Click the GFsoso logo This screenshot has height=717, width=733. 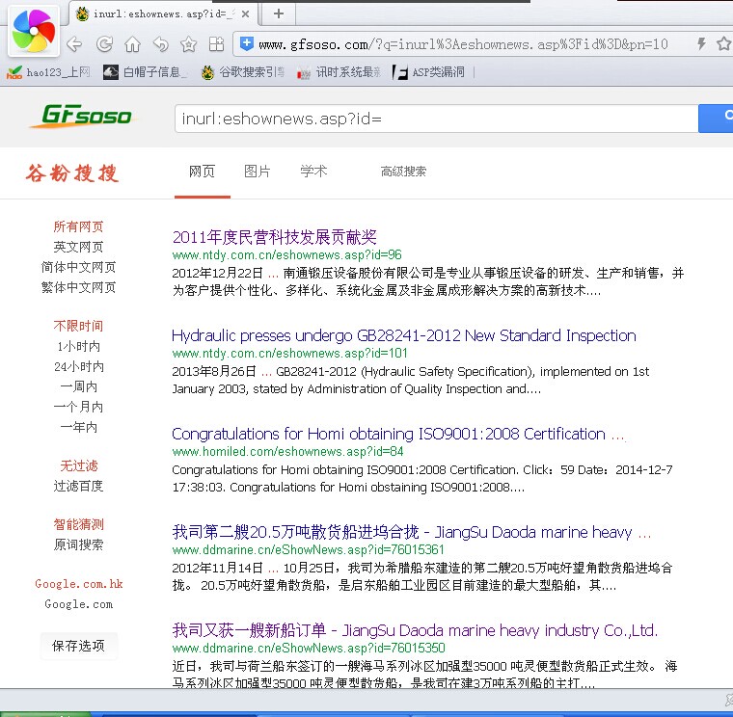coord(83,116)
